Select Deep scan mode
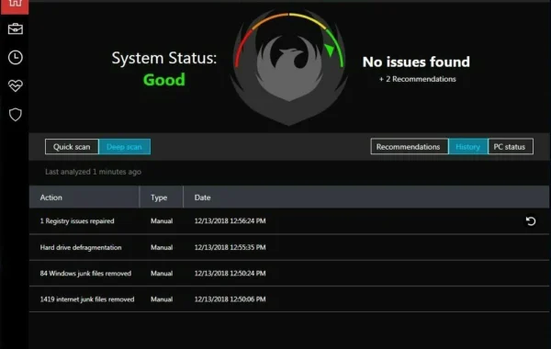Viewport: 551px width, 349px height. click(x=124, y=147)
